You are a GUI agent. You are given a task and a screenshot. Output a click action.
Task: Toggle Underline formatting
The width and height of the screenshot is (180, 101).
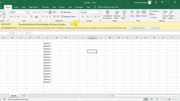(18, 17)
